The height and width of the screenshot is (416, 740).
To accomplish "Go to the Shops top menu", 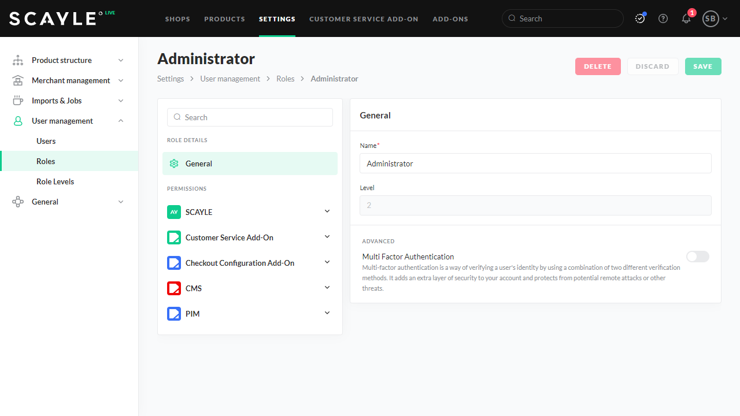I will pos(177,19).
